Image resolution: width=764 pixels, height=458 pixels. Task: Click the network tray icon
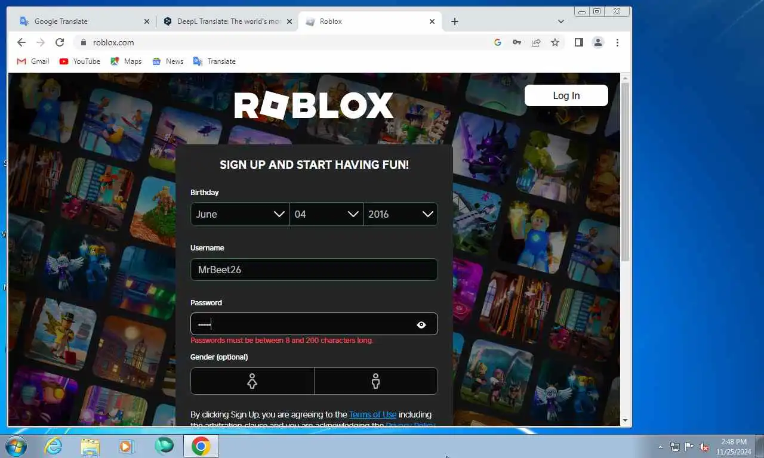pyautogui.click(x=674, y=447)
